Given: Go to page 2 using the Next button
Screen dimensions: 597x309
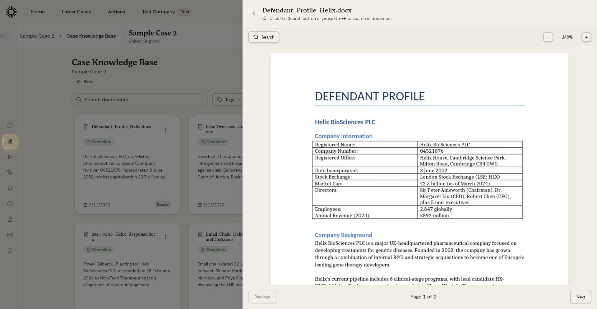Looking at the screenshot, I should point(580,297).
